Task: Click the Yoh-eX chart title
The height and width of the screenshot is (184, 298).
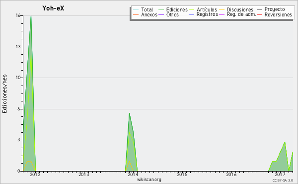Action: (53, 8)
